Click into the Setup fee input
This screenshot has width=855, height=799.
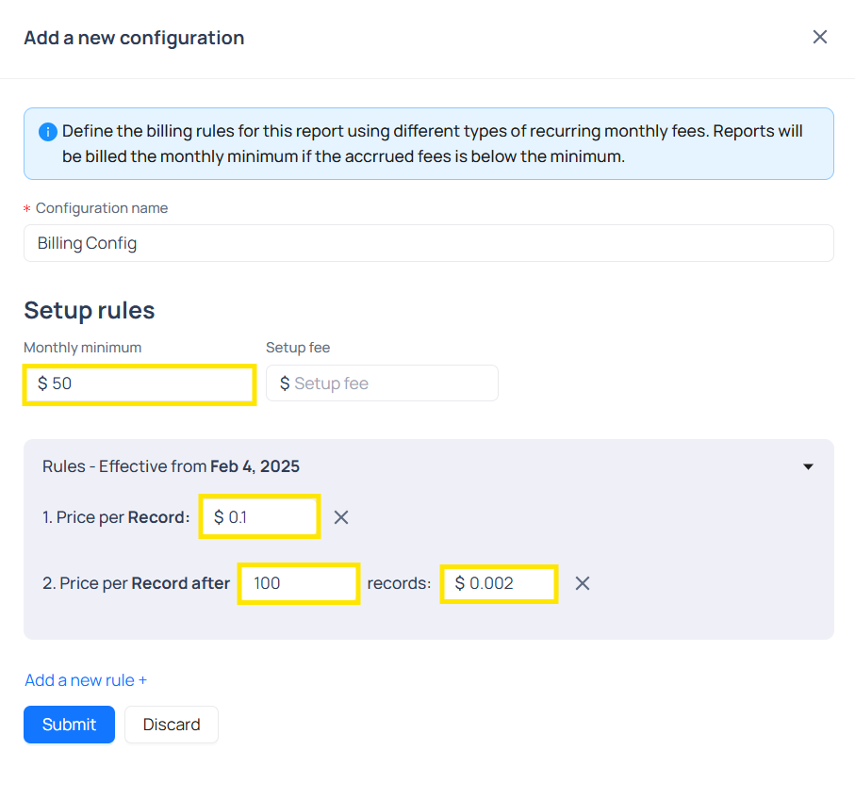[x=391, y=383]
